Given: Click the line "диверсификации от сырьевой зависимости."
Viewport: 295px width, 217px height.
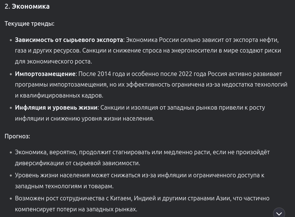Looking at the screenshot, I should (x=77, y=163).
